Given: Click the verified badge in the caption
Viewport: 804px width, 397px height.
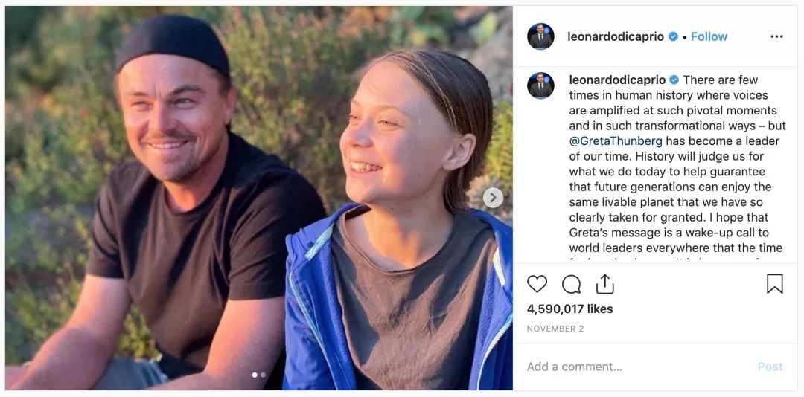Looking at the screenshot, I should (x=674, y=80).
